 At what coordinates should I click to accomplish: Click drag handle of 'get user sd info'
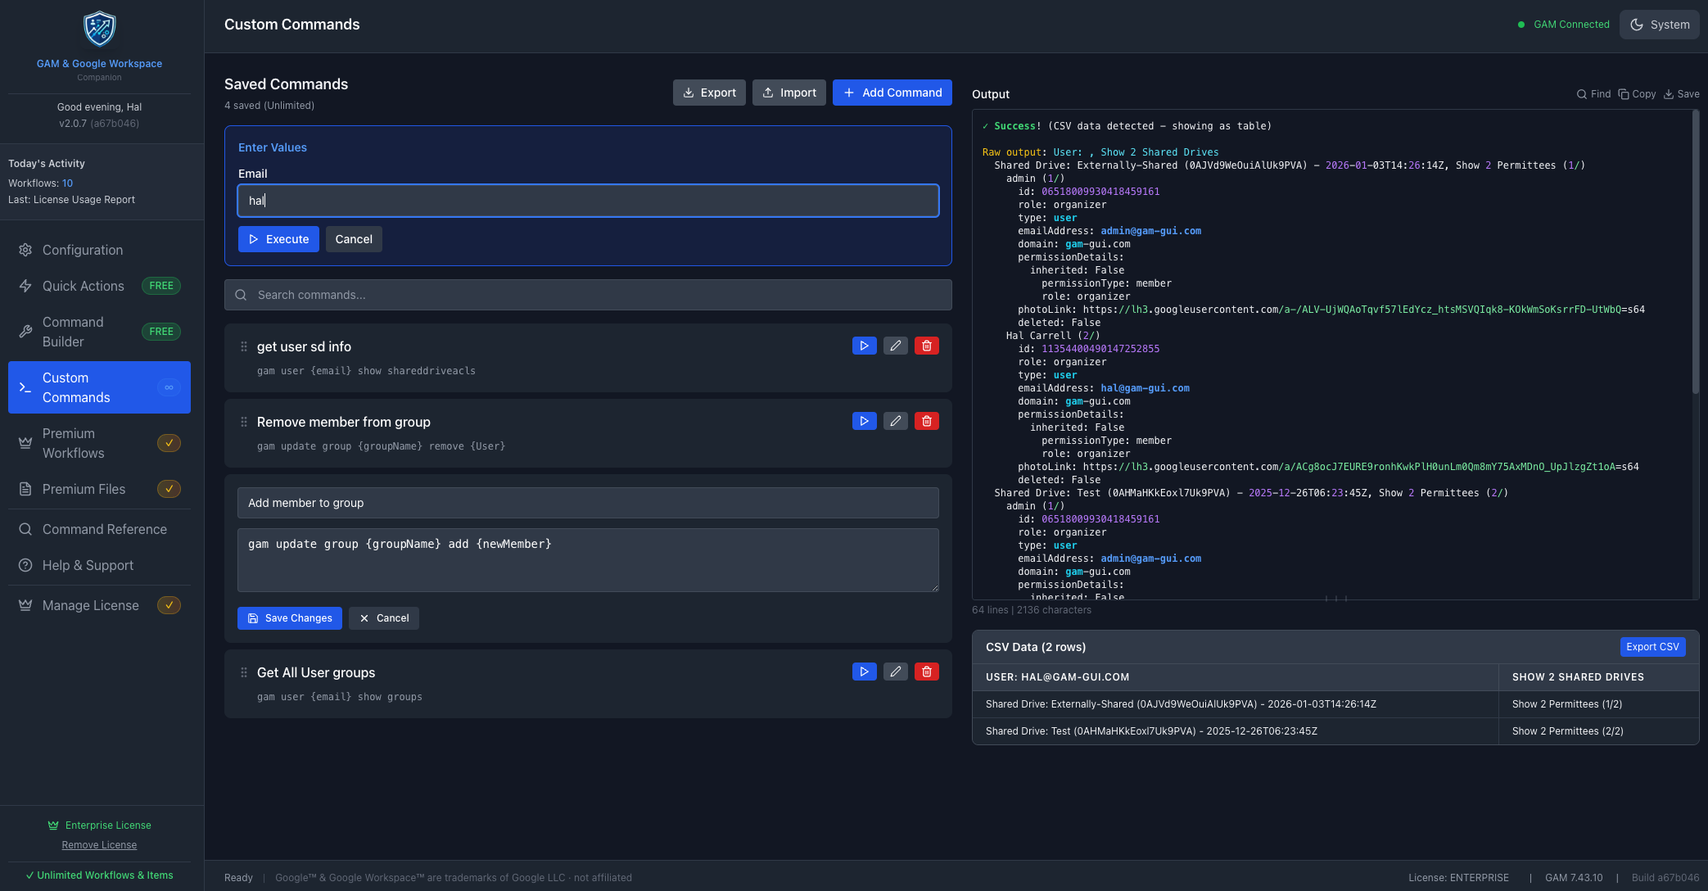point(243,346)
